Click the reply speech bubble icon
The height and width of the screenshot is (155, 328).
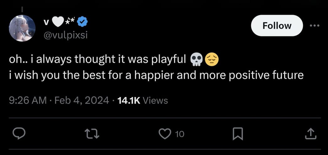pos(21,134)
